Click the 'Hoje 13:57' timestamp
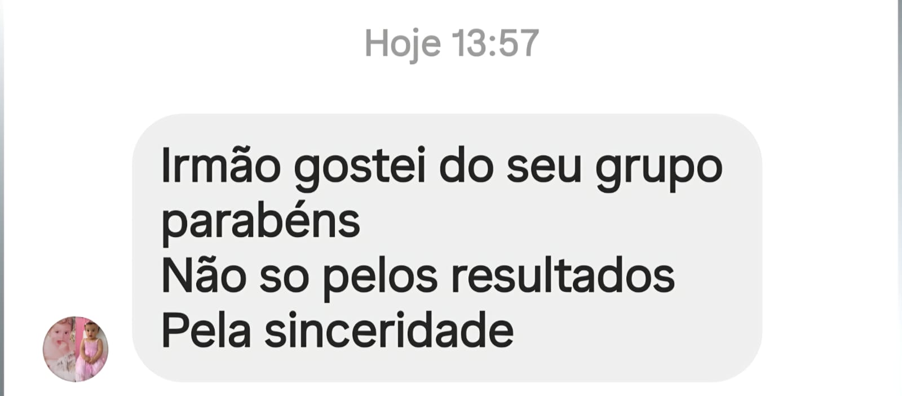Screen dimensions: 902x396 point(452,44)
